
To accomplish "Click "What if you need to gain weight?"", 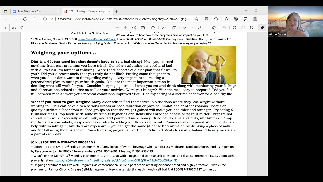I will pyautogui.click(x=60, y=102).
